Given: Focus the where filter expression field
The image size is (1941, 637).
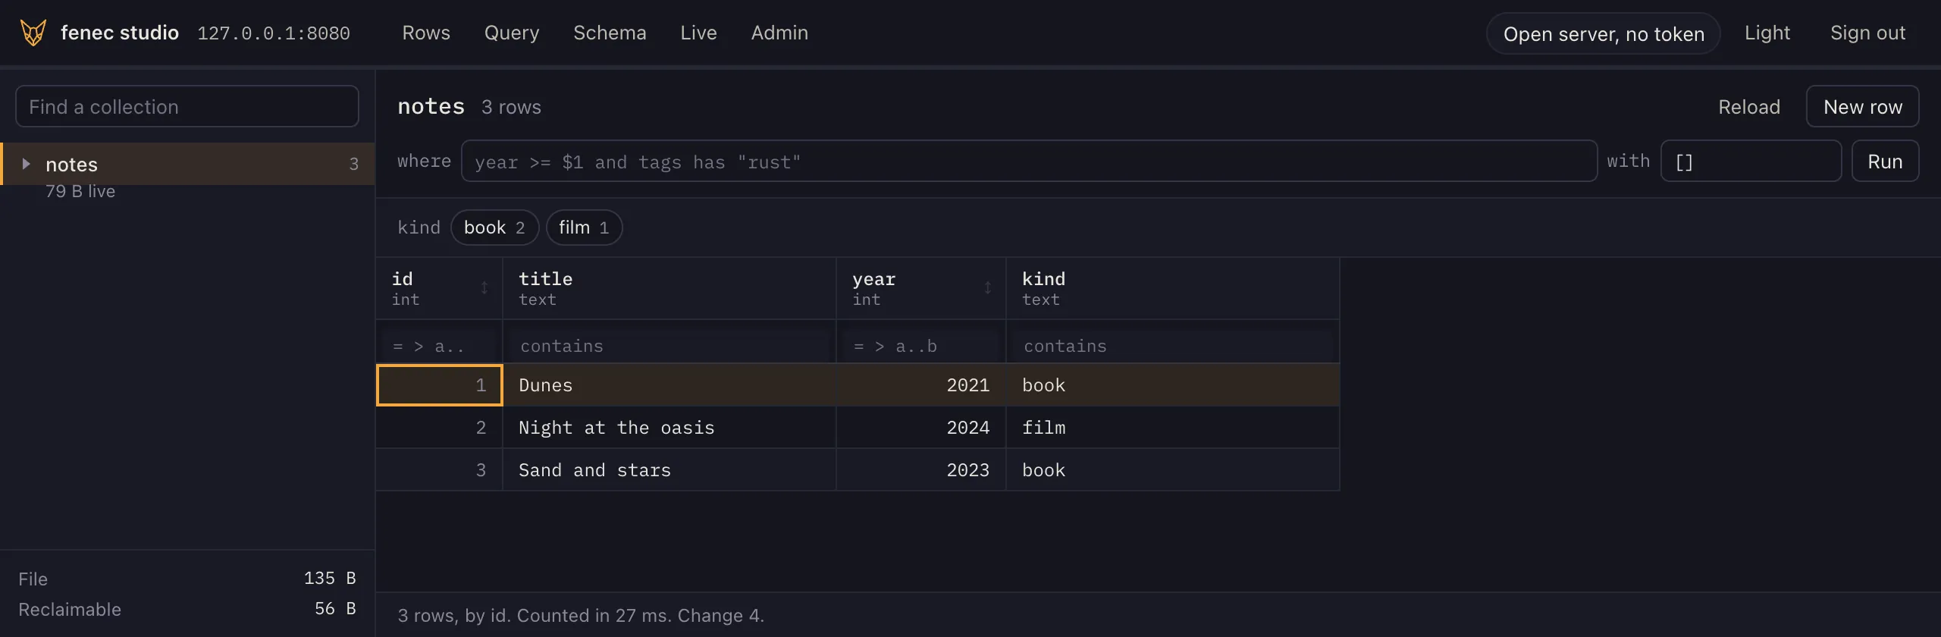Looking at the screenshot, I should [1029, 162].
